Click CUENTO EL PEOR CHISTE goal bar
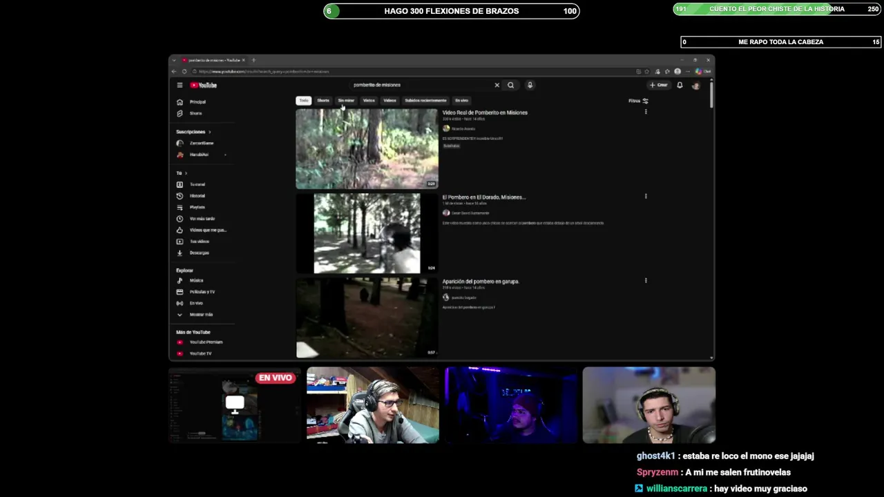 tap(777, 9)
